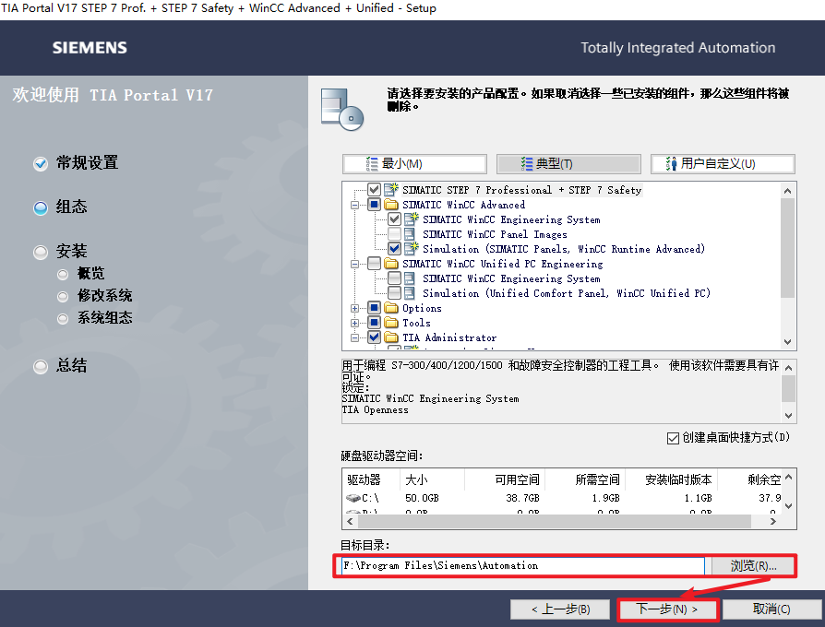Click the Options folder icon
The height and width of the screenshot is (627, 825).
tap(391, 307)
